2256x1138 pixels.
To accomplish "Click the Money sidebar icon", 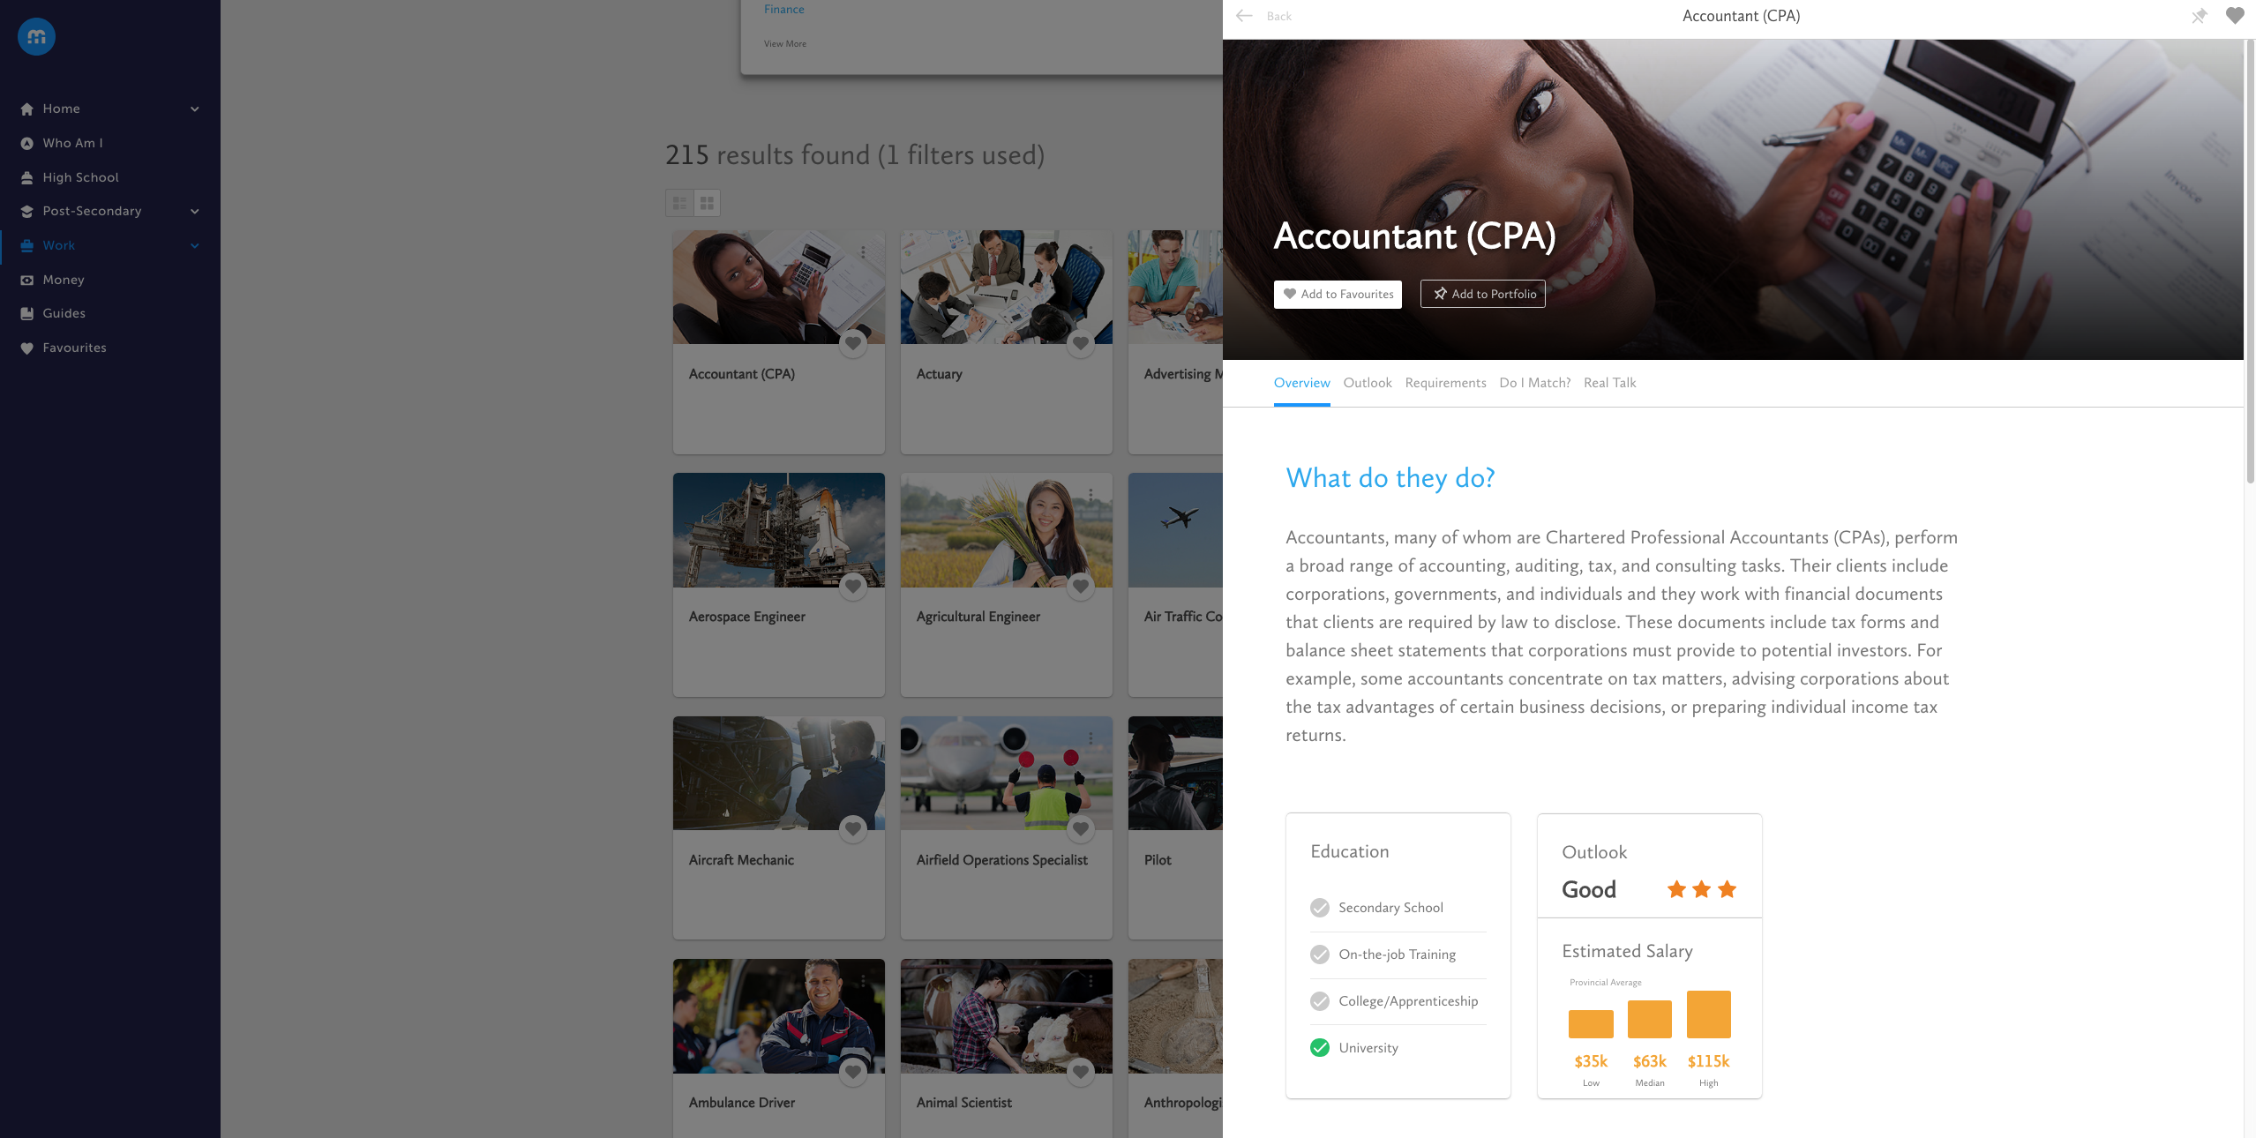I will (26, 280).
